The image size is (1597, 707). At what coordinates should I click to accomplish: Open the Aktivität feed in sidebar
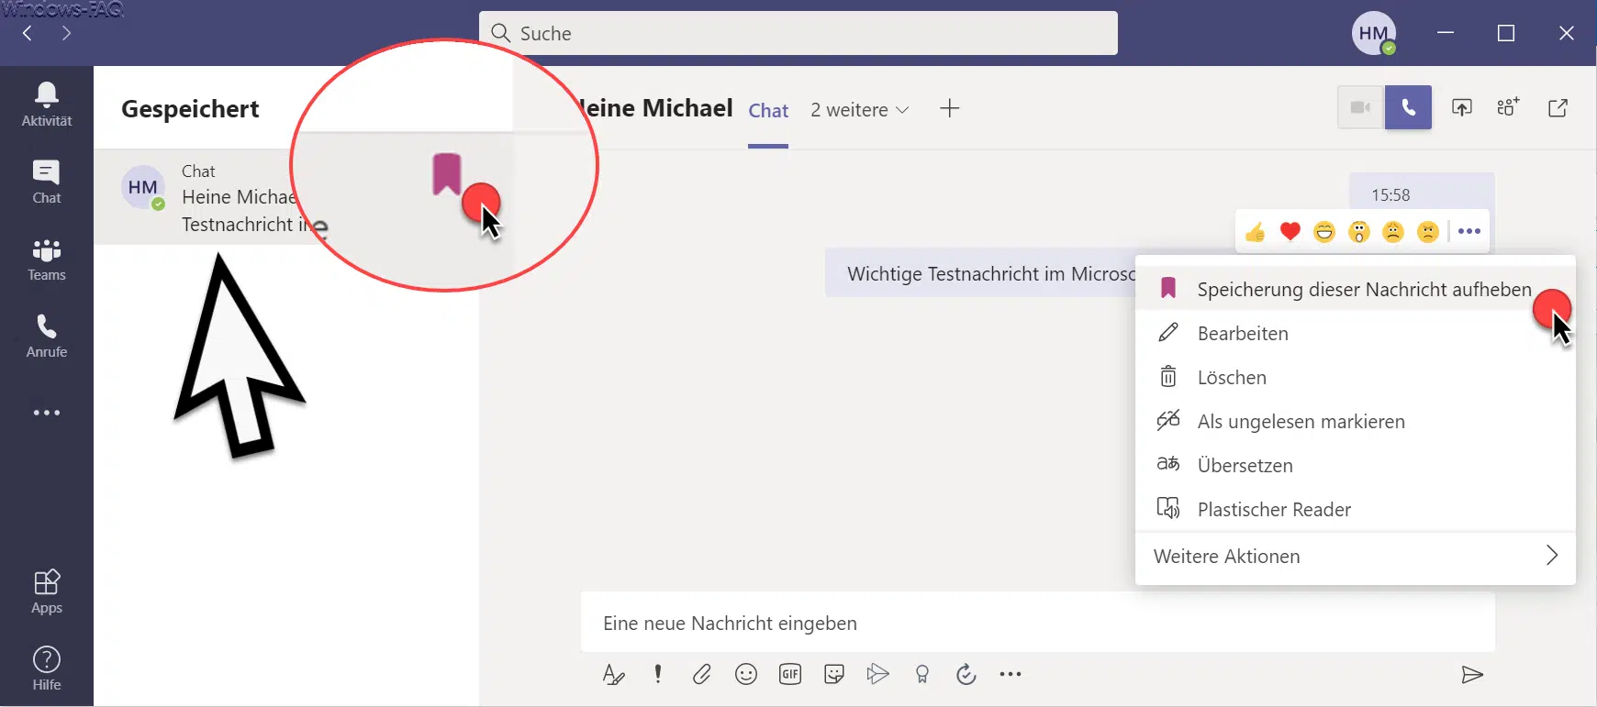[47, 105]
